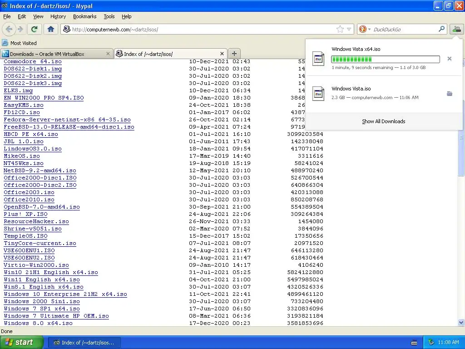The height and width of the screenshot is (349, 465).
Task: Open the Most Visited bookmarks folder
Action: click(x=19, y=43)
